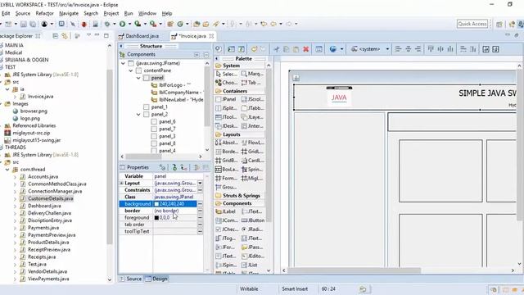Click the Variable property value field 'panel'
This screenshot has width=524, height=295.
178,176
